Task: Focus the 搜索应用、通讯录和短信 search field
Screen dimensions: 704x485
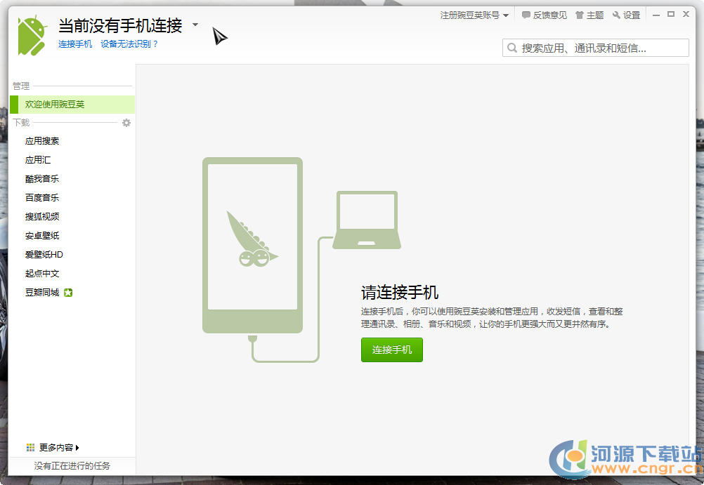Action: (x=595, y=48)
